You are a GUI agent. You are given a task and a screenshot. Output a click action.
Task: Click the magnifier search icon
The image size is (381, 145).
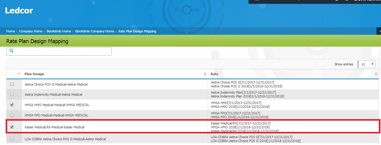[x=12, y=51]
